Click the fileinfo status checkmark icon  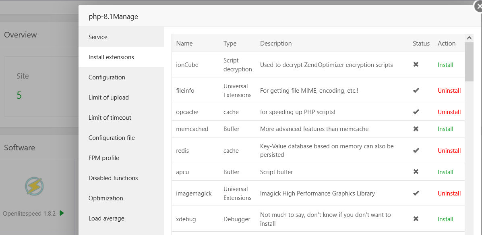[416, 90]
